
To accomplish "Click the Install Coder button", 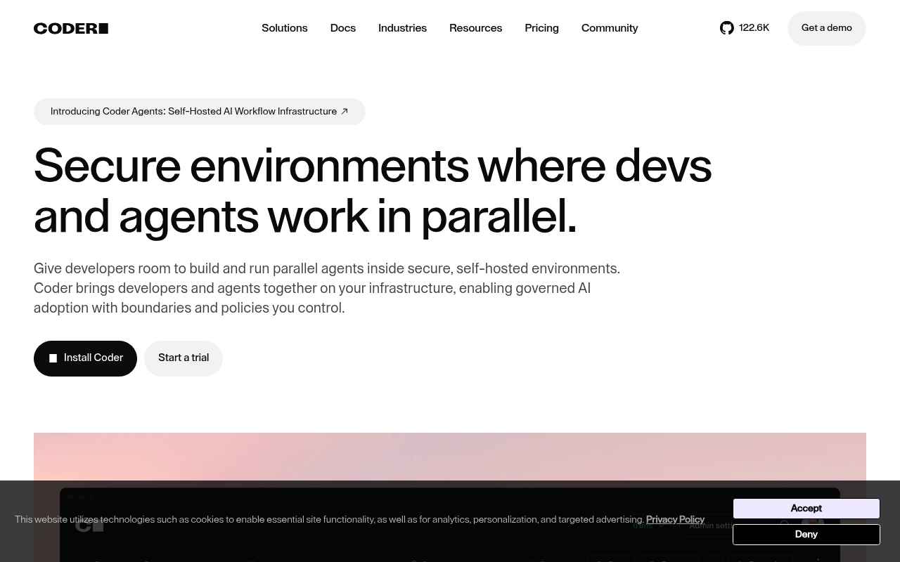I will [85, 358].
